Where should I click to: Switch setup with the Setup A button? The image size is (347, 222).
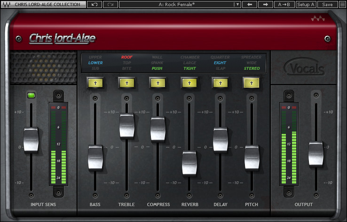point(306,4)
